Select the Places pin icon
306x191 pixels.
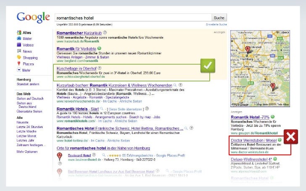[x=19, y=63]
